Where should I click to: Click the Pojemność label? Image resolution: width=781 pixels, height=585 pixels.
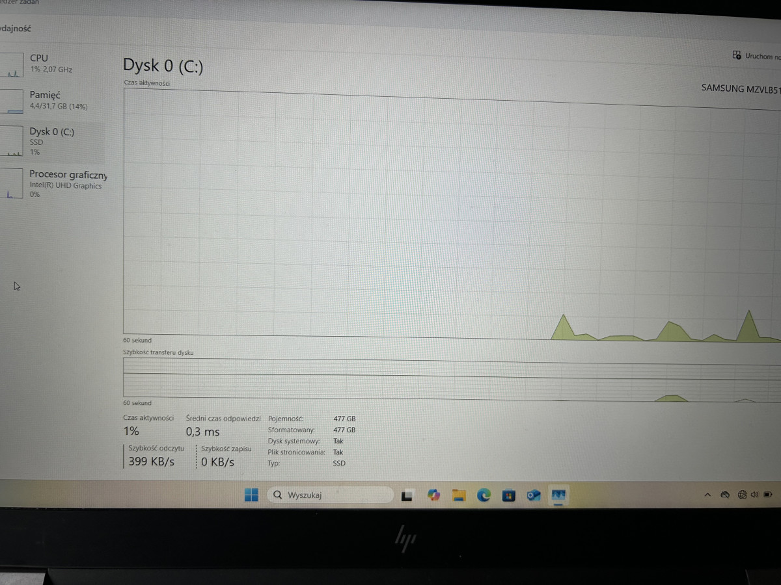coord(286,419)
